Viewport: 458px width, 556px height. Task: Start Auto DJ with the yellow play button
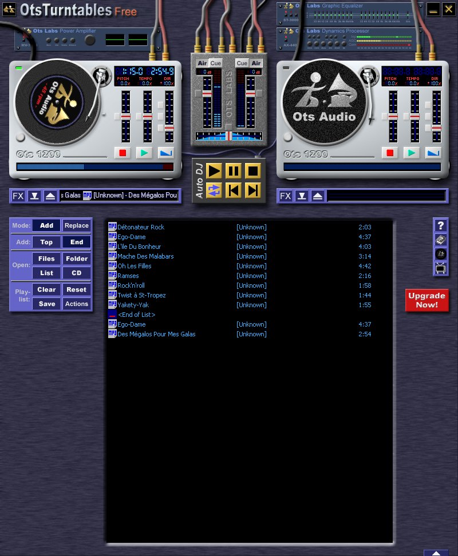214,171
